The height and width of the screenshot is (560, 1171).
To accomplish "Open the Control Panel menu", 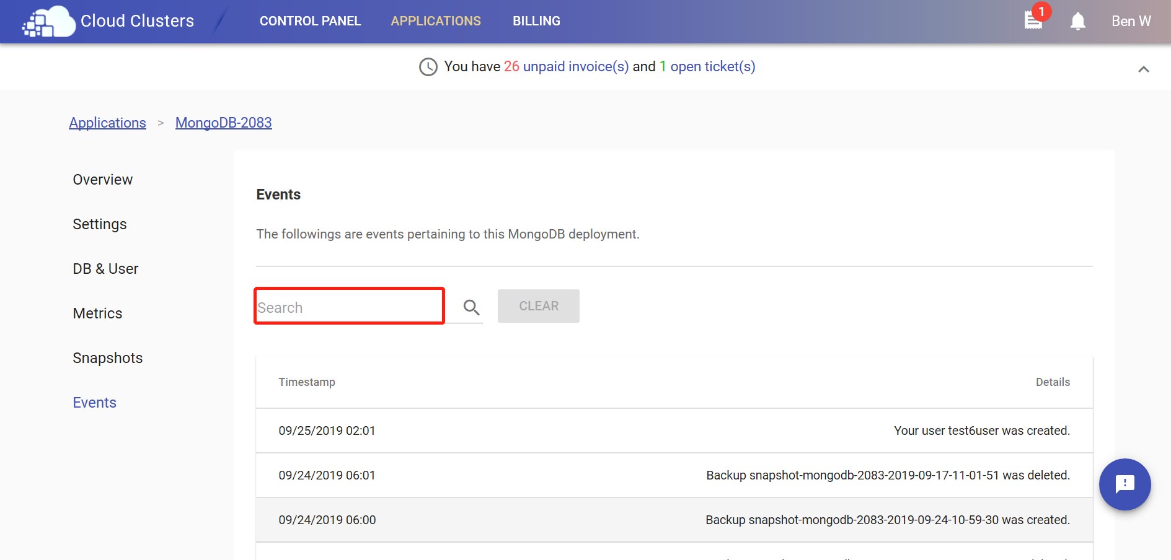I will [310, 21].
